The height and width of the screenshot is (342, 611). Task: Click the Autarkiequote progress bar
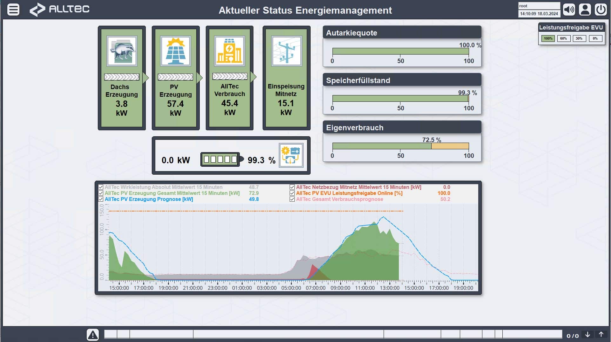(x=400, y=51)
